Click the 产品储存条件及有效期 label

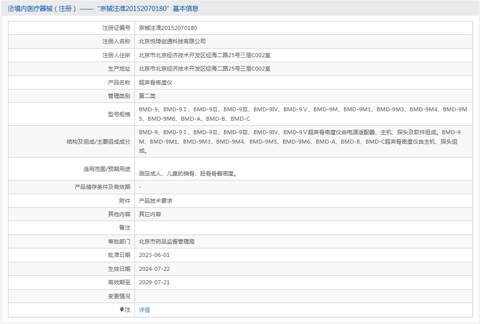coord(103,187)
